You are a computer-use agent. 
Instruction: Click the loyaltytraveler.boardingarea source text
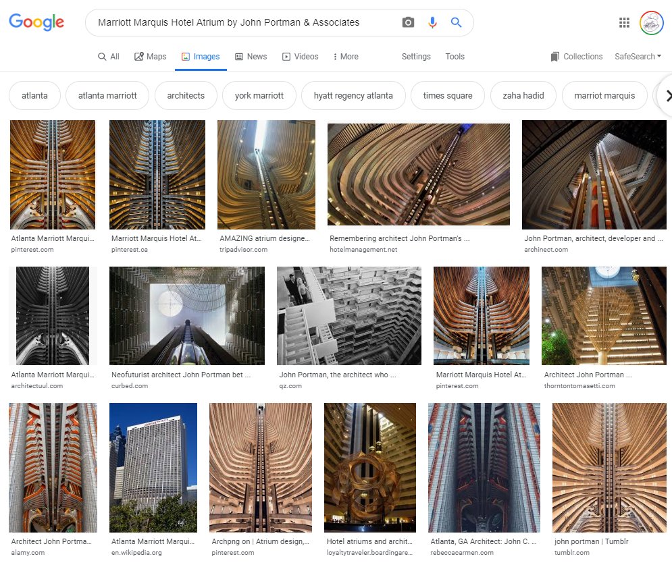369,552
